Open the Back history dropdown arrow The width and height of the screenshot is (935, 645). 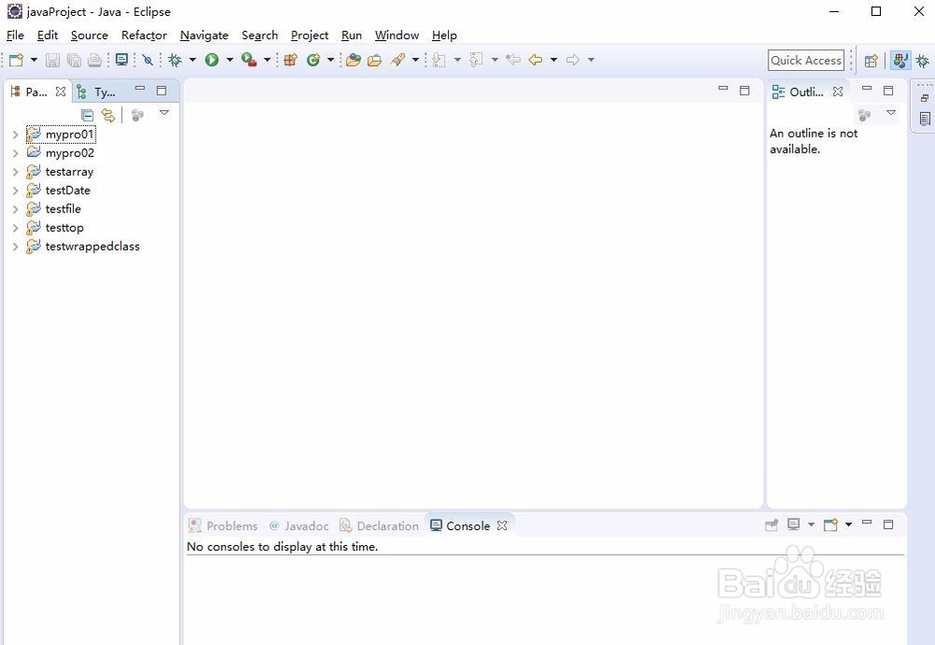pyautogui.click(x=554, y=60)
